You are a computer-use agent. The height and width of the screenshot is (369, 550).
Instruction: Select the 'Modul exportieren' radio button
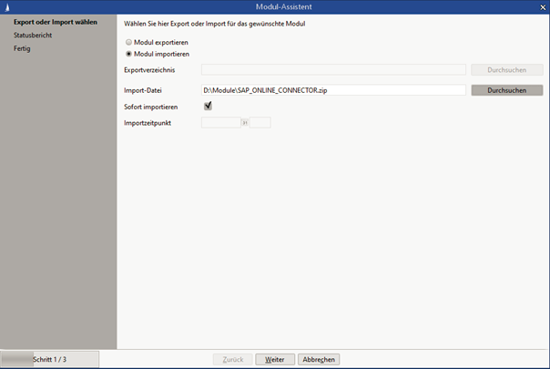[128, 42]
